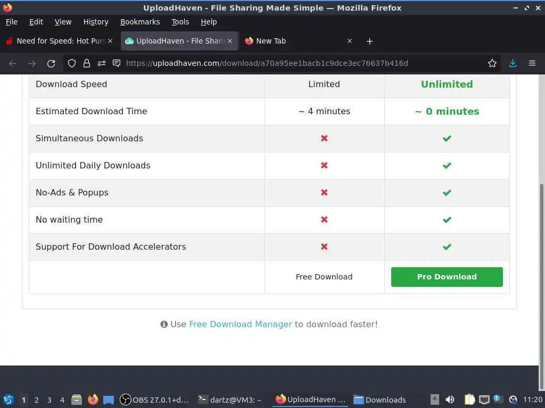
Task: Close the New Tab tab
Action: pyautogui.click(x=350, y=41)
